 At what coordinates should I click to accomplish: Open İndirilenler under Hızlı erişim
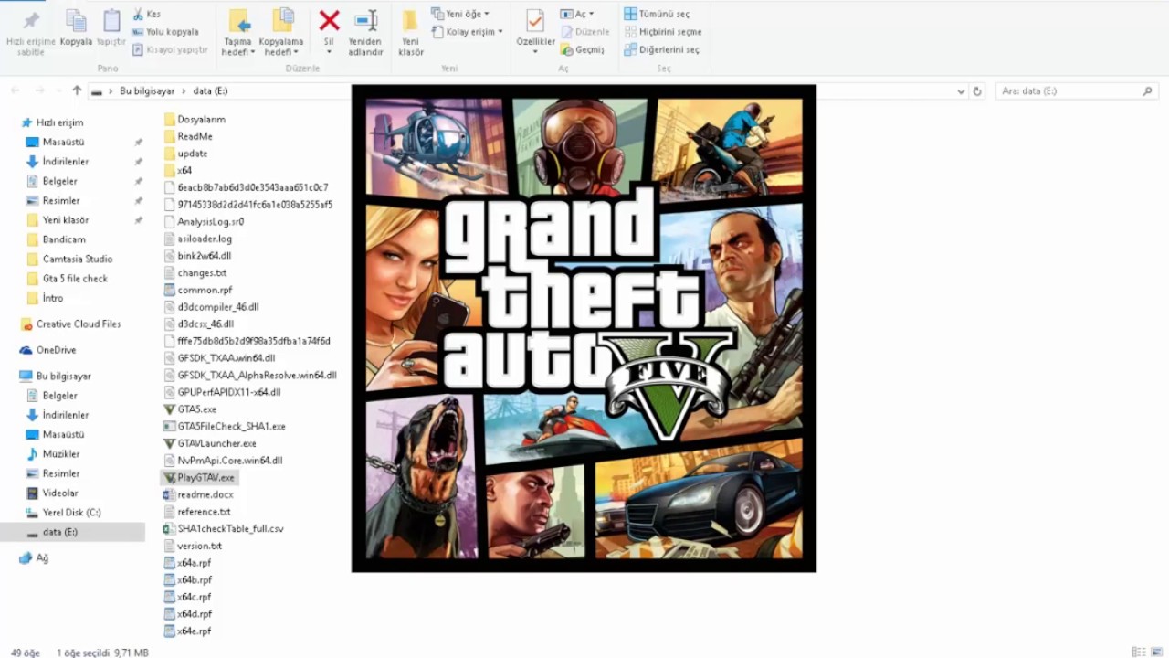click(66, 162)
